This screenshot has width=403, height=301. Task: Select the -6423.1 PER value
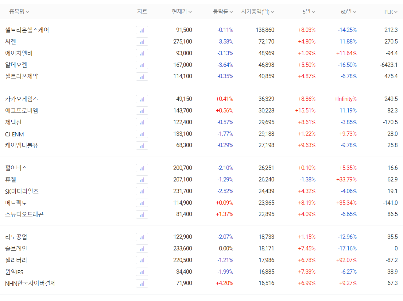(x=389, y=65)
